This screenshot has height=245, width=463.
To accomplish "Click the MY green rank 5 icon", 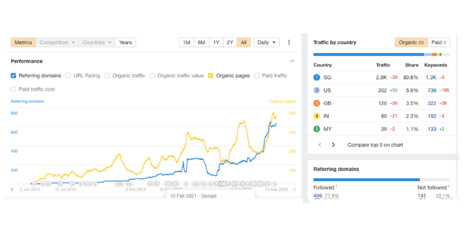I will [316, 129].
